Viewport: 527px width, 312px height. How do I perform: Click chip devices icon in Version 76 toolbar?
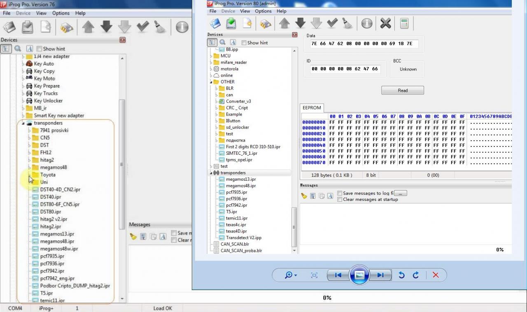[66, 27]
